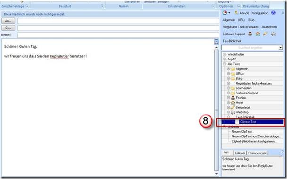Click the question mark beside the notes tabs
Image resolution: width=287 pixels, height=179 pixels.
pos(282,152)
